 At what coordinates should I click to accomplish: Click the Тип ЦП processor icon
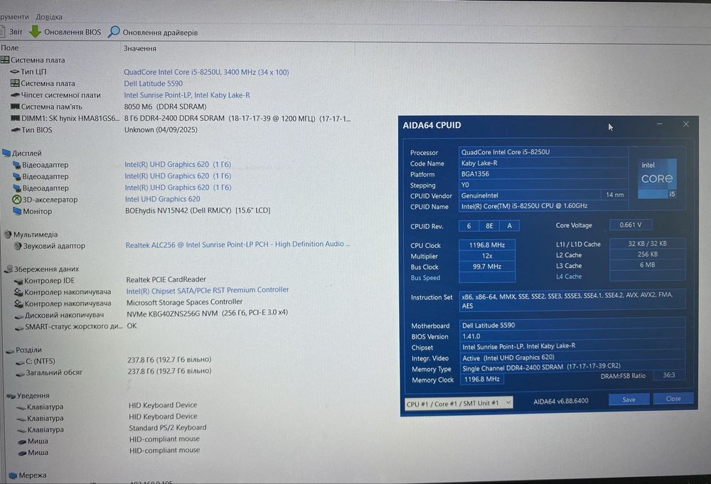click(x=15, y=71)
